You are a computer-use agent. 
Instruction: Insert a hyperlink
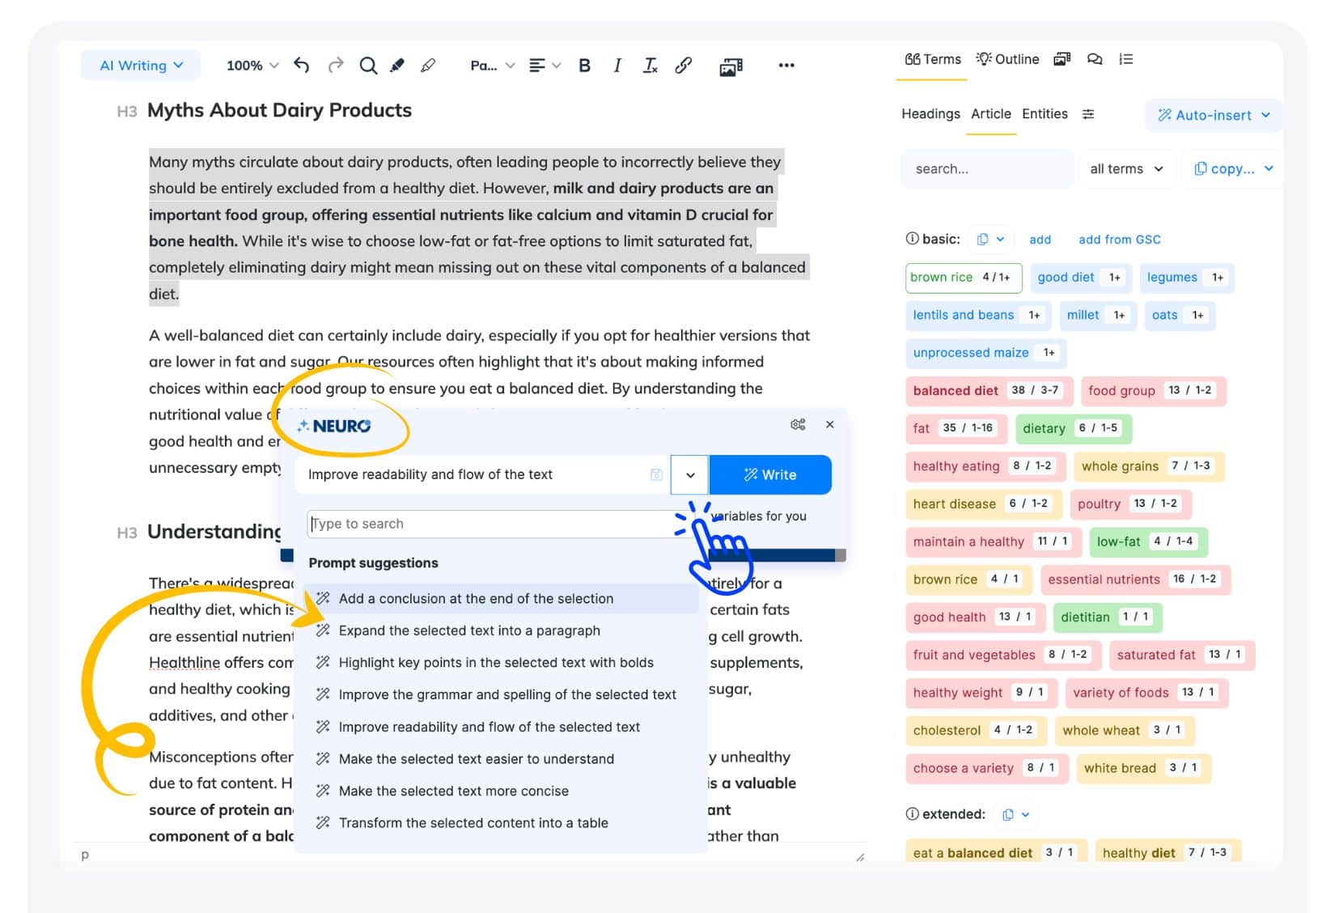pos(683,66)
